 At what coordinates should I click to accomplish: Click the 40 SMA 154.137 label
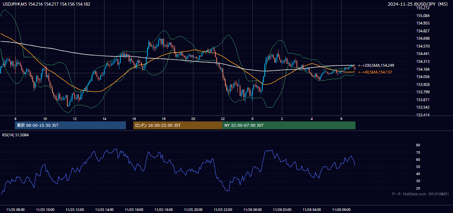(375, 72)
